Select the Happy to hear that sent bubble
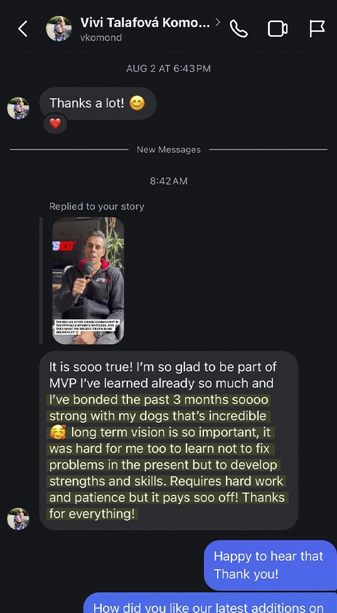337x613 pixels. point(270,565)
